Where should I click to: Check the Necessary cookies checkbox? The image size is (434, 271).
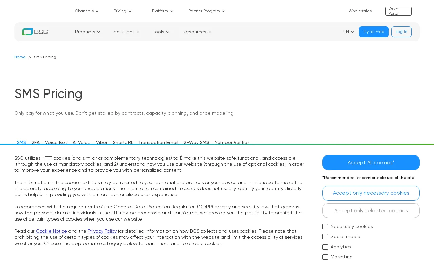[325, 227]
